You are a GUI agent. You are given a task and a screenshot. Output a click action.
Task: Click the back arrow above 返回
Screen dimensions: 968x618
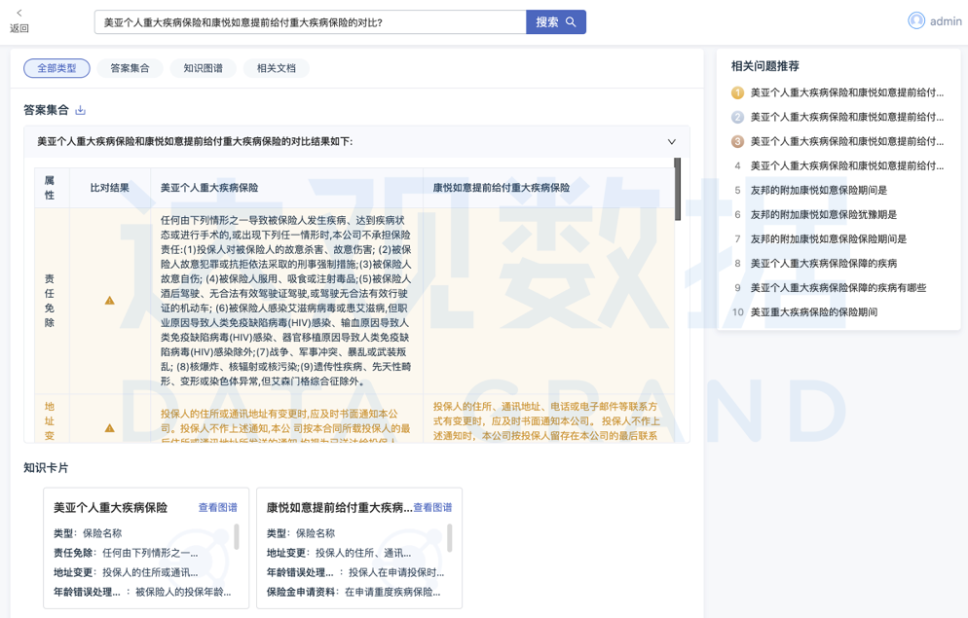(x=17, y=14)
